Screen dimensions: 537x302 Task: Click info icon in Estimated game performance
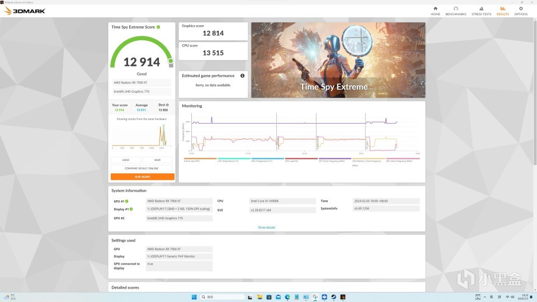point(242,75)
